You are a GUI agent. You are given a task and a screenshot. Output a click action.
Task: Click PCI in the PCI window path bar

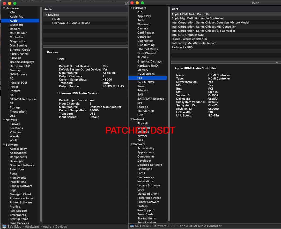pyautogui.click(x=173, y=226)
